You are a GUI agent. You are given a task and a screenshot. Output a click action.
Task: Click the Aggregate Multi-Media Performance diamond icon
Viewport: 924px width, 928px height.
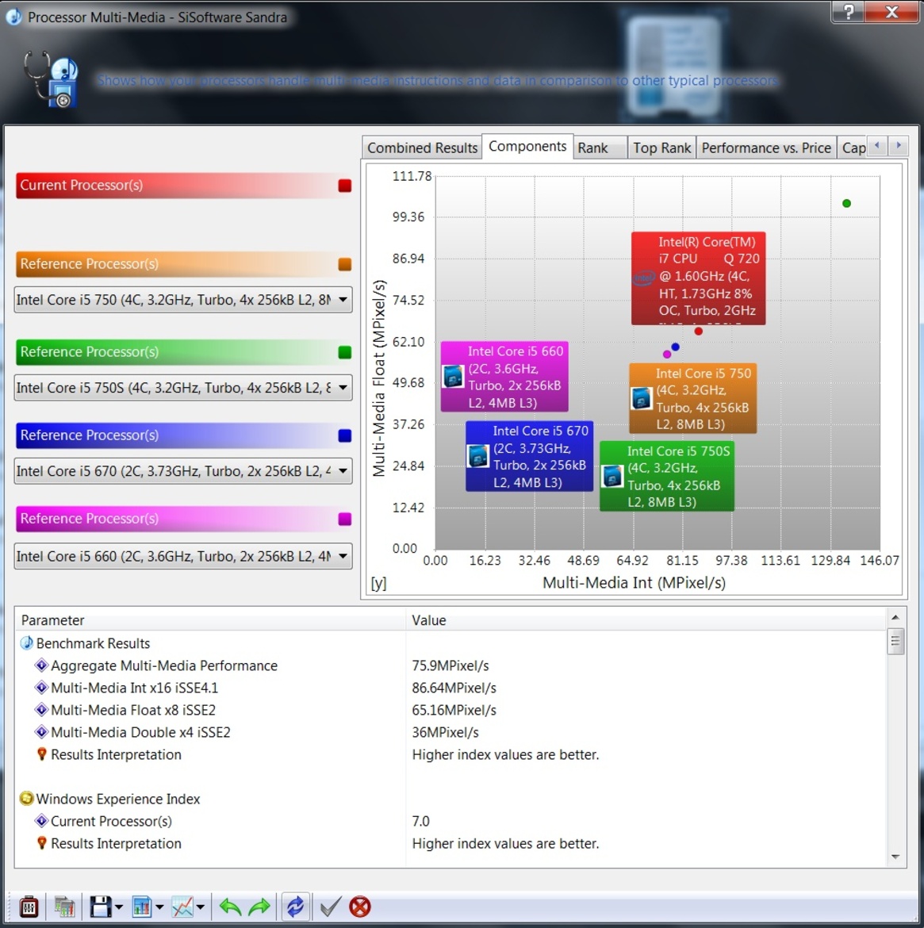[41, 665]
